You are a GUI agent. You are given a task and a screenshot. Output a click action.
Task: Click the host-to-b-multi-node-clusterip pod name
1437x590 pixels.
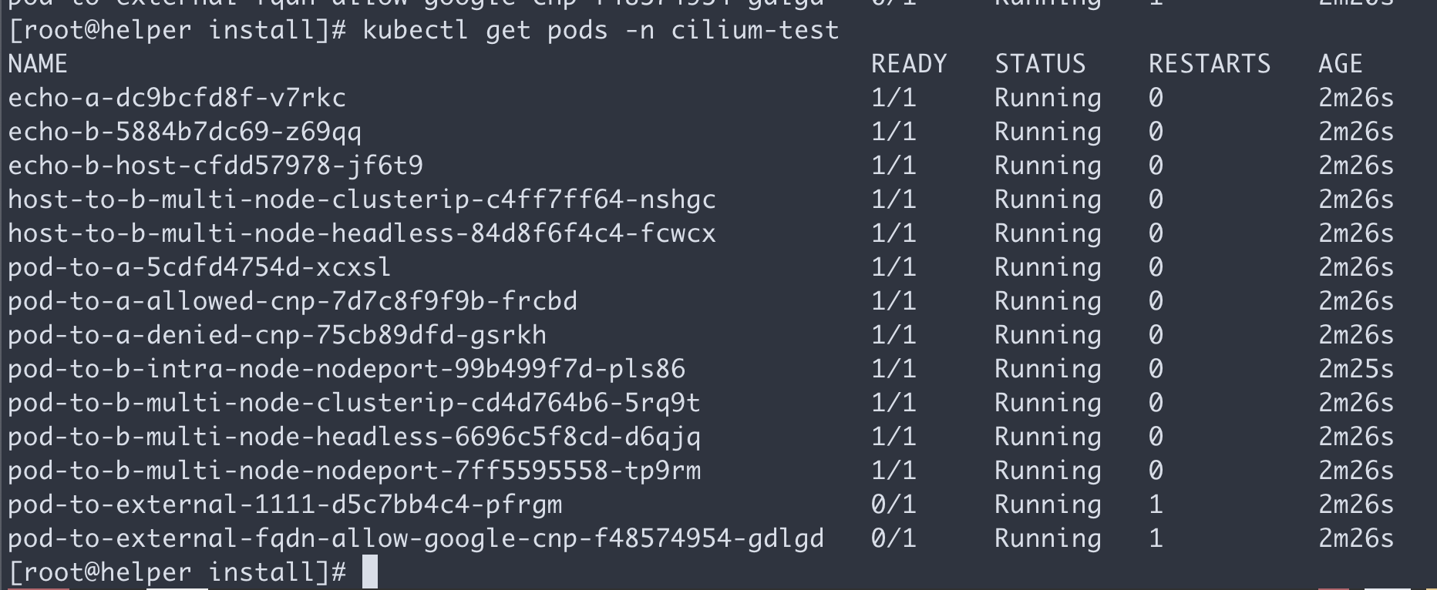pyautogui.click(x=362, y=200)
